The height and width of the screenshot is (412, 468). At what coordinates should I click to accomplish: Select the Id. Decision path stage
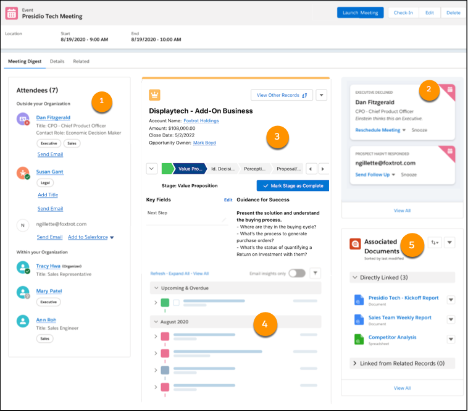[223, 169]
